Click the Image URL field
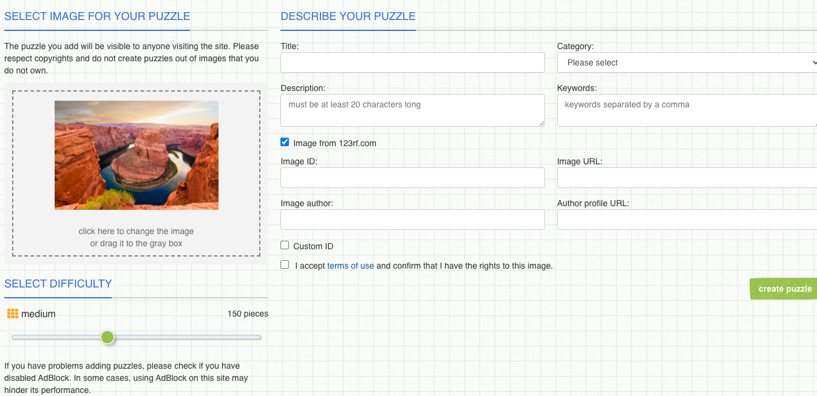Screen dimensions: 817x396 (x=686, y=177)
